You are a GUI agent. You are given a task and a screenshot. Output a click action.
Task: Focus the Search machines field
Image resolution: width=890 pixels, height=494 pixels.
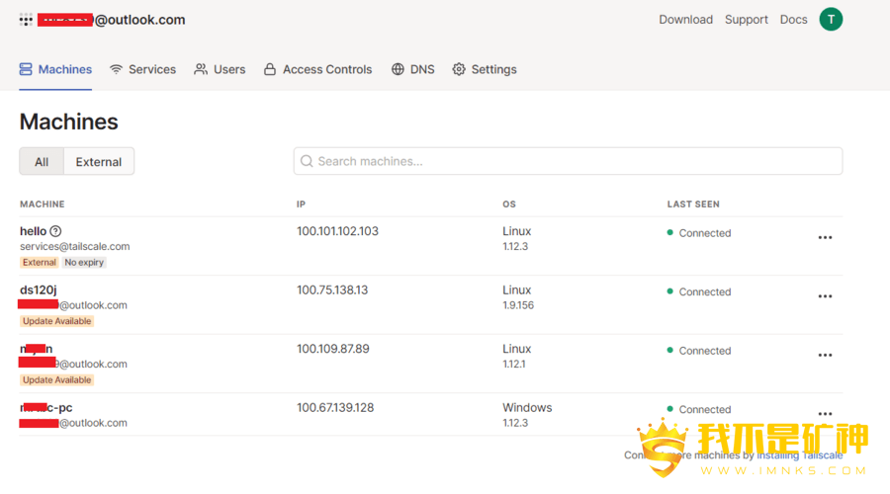click(x=568, y=161)
